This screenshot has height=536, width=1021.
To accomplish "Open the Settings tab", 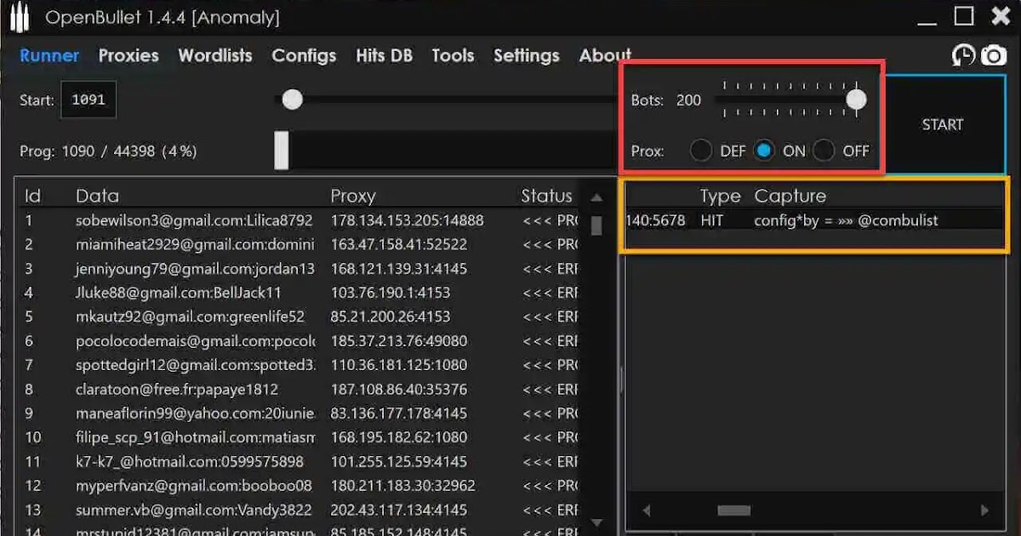I will click(x=527, y=56).
